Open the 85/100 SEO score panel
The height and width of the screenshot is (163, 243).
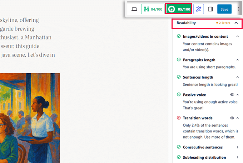179,9
